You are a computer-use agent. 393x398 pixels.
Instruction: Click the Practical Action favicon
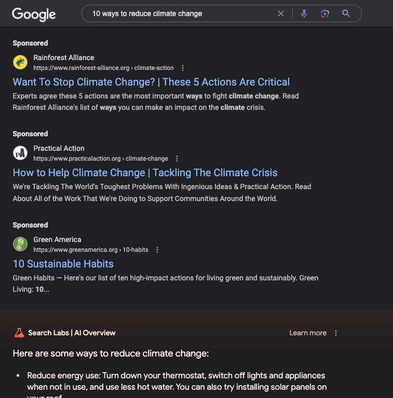tap(20, 153)
